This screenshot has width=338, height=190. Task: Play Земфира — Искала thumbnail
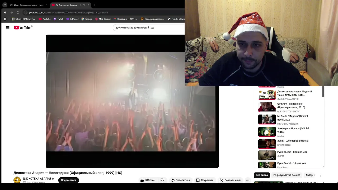click(267, 132)
